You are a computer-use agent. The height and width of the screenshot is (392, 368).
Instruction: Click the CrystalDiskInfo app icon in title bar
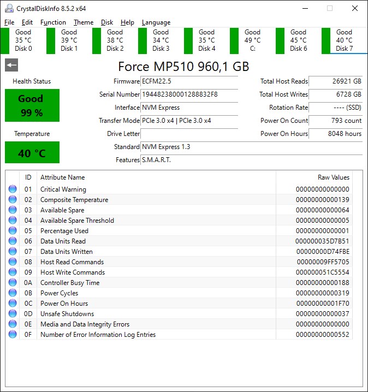click(9, 8)
